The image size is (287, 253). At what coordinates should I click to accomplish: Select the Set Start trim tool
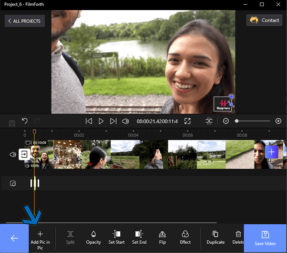coord(116,237)
